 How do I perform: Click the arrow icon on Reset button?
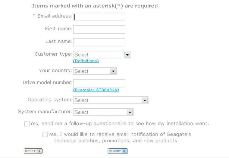click(x=40, y=151)
